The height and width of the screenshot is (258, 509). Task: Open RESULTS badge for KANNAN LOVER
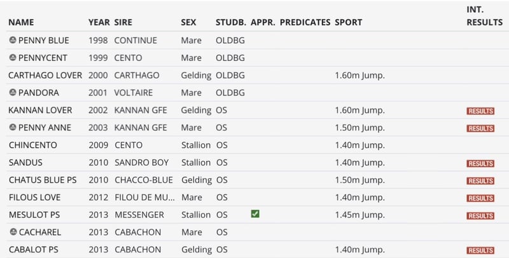point(480,111)
